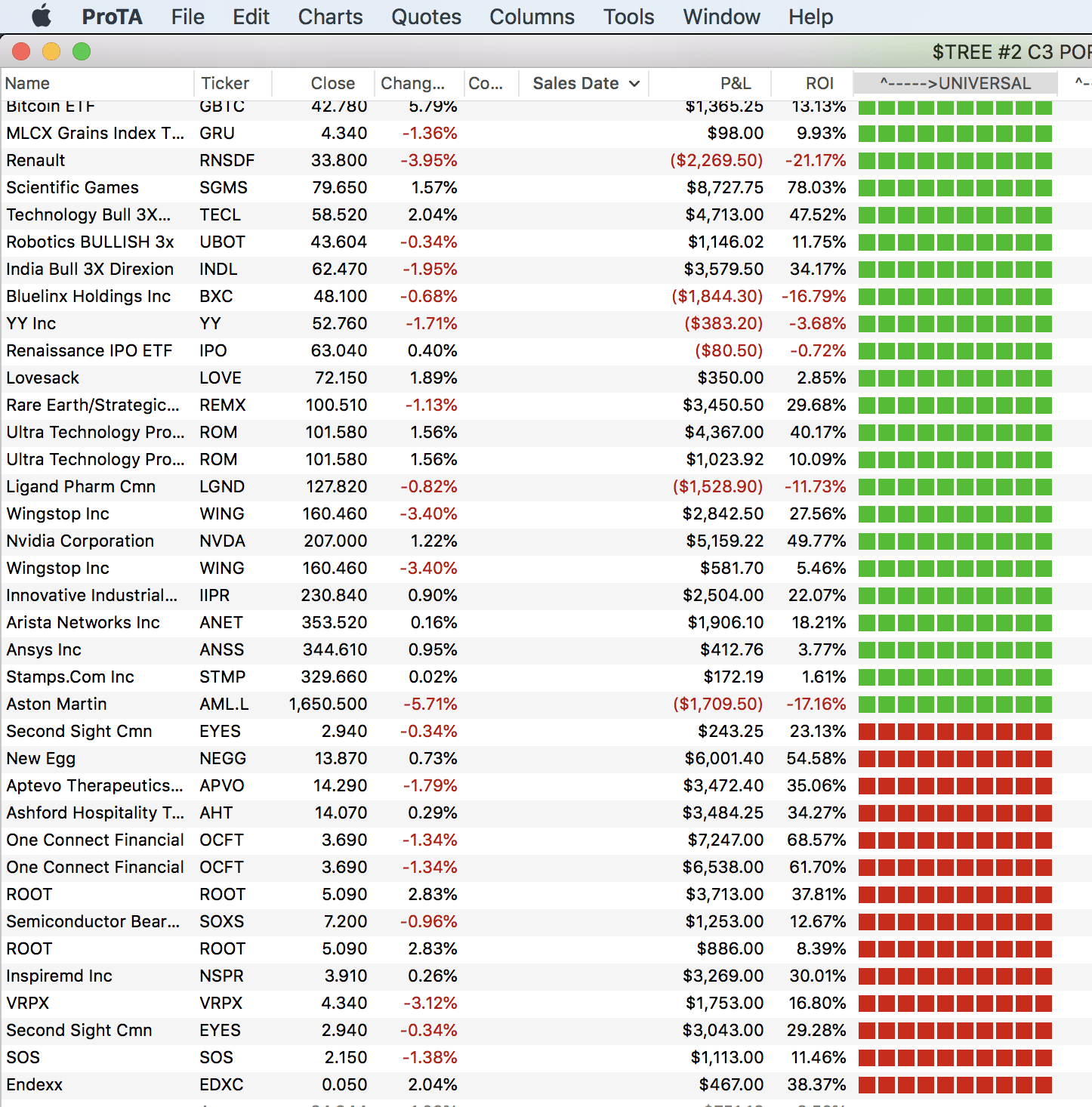Click the SOS ticker cell
The width and height of the screenshot is (1092, 1107).
[217, 1057]
